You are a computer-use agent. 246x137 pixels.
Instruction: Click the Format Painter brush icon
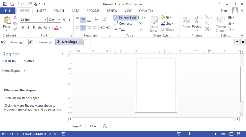(x=15, y=29)
